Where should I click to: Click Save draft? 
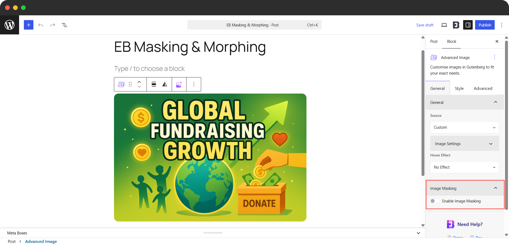click(425, 25)
